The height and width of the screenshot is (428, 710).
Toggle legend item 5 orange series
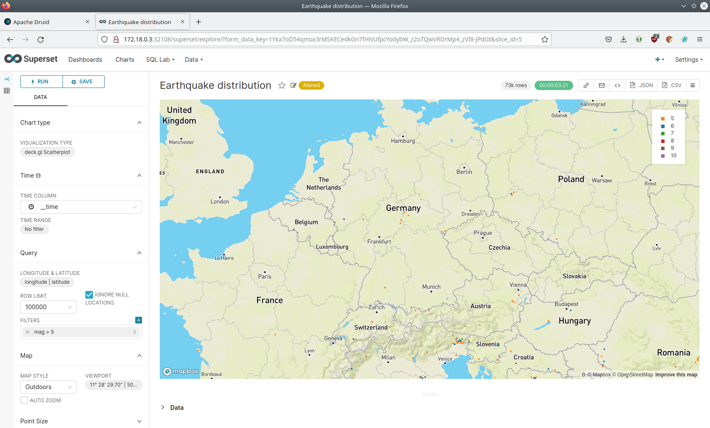[663, 119]
